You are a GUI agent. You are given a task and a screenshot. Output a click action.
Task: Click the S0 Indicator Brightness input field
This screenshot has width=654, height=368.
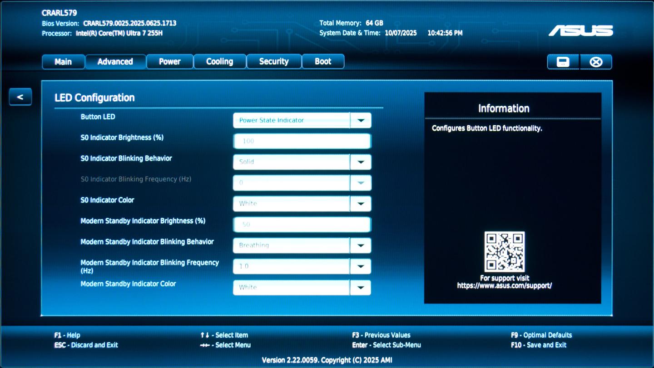tap(302, 141)
